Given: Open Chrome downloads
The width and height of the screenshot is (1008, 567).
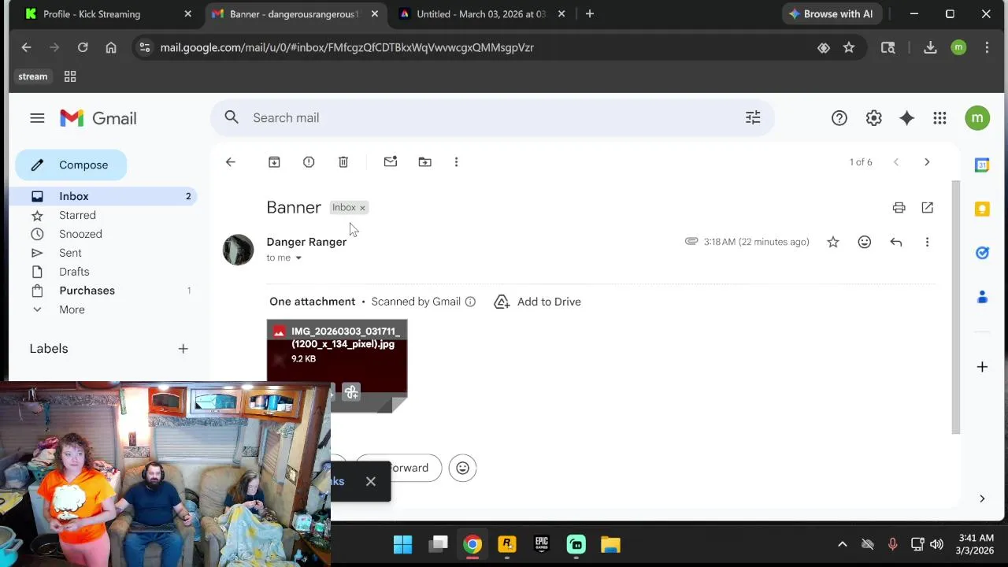Looking at the screenshot, I should tap(930, 47).
